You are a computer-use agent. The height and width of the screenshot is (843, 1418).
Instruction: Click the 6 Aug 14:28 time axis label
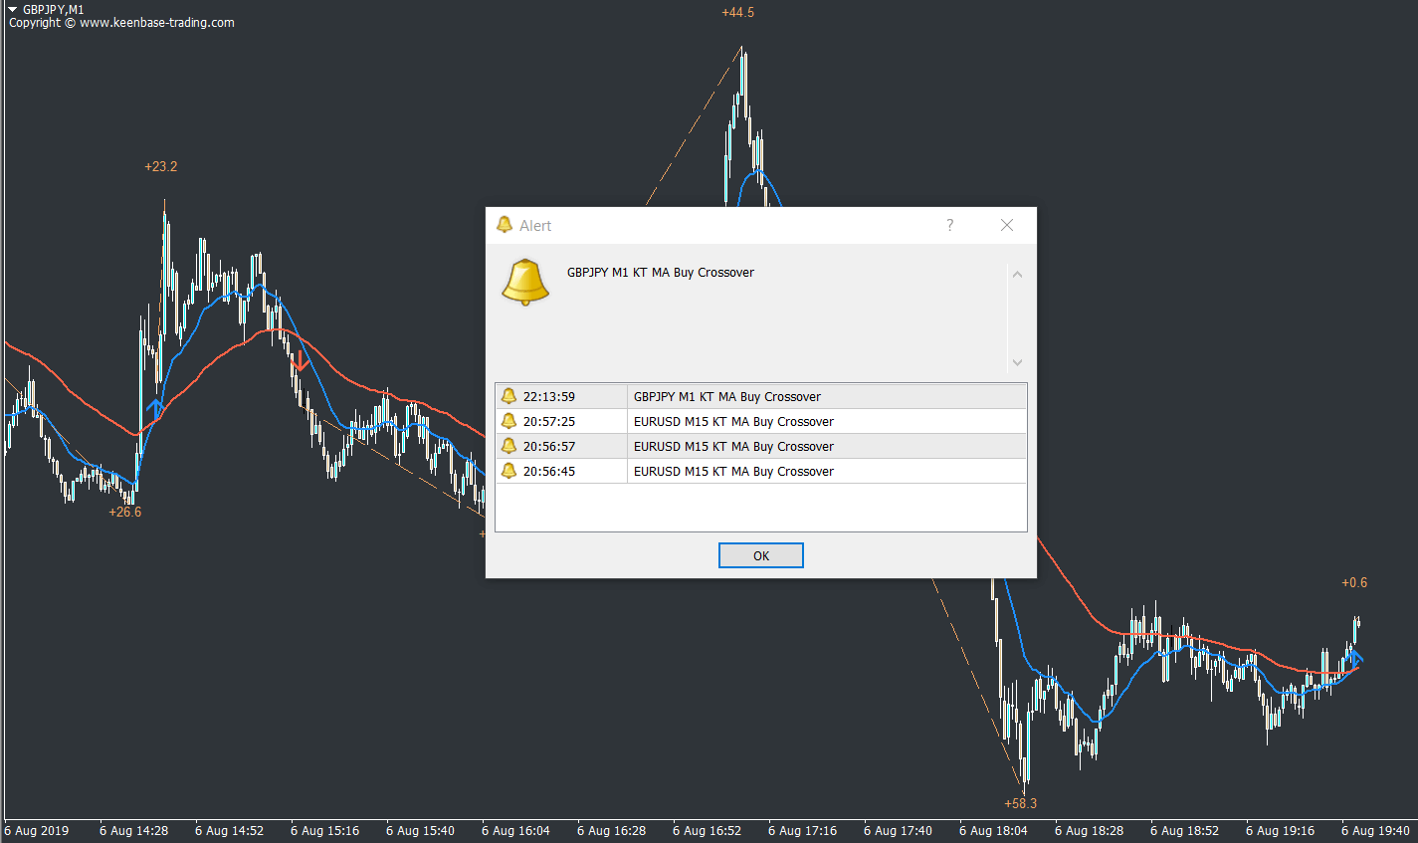point(133,830)
